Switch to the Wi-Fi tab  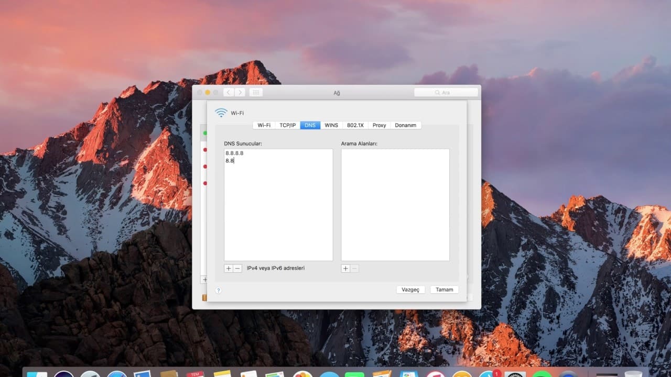point(264,125)
